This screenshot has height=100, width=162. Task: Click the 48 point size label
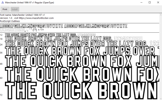pyautogui.click(x=1, y=64)
